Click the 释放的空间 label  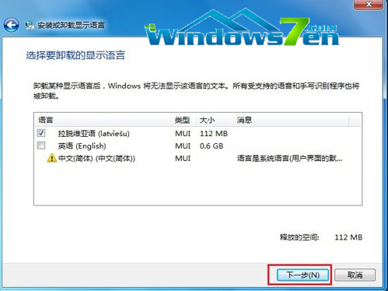click(299, 237)
